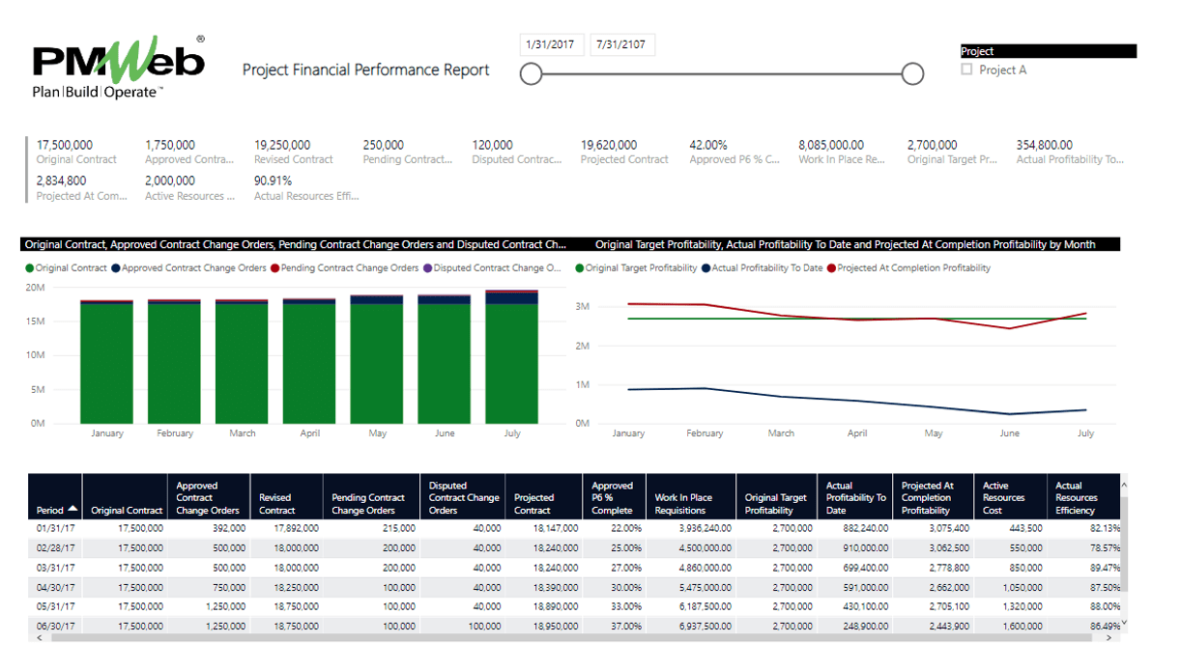Select the 06/30/17 period row
Screen dimensions: 1181x670
(574, 626)
